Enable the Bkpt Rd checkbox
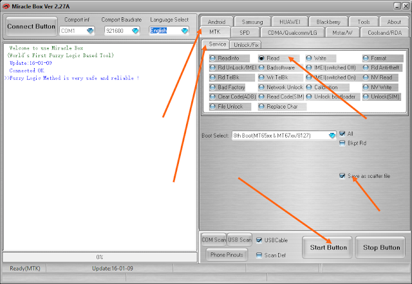Screen dimensions: 412x284 click(x=342, y=143)
